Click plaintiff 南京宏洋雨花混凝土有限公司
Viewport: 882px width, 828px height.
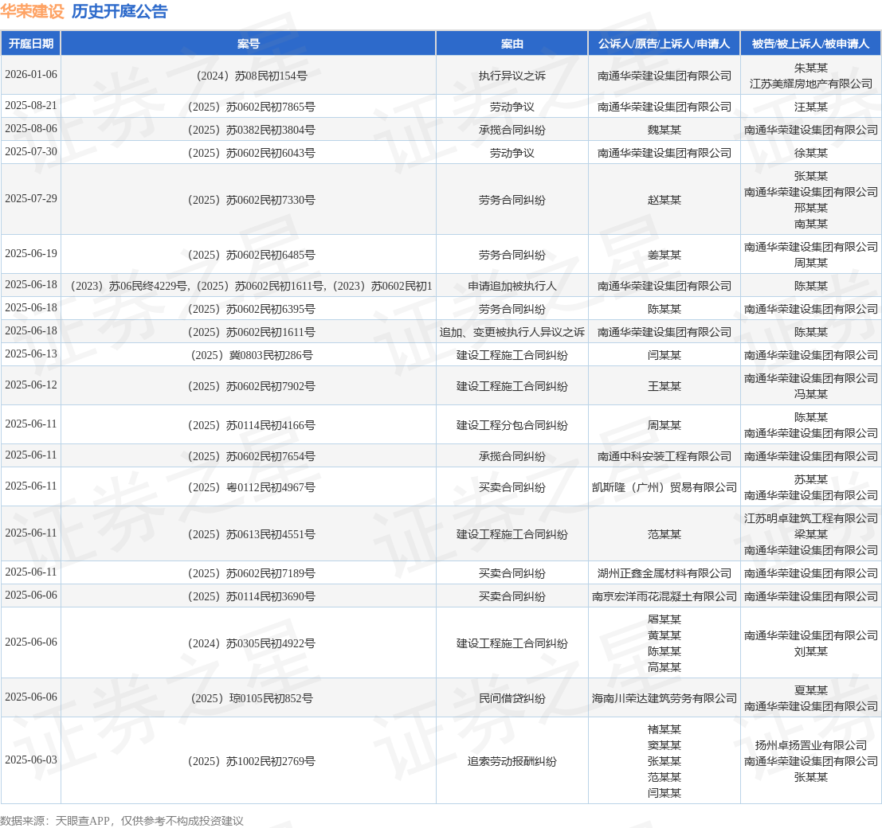click(x=664, y=596)
